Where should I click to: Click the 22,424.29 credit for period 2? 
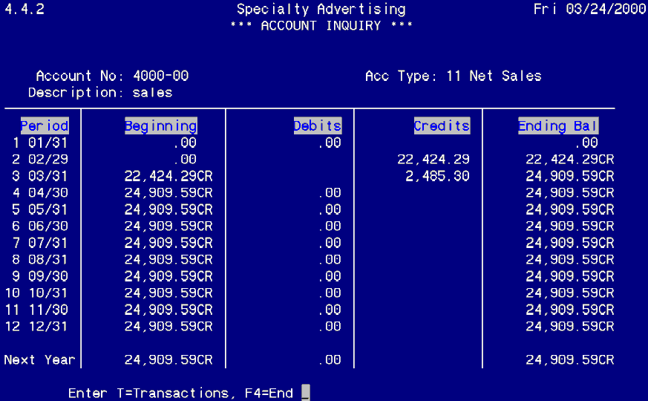(434, 159)
